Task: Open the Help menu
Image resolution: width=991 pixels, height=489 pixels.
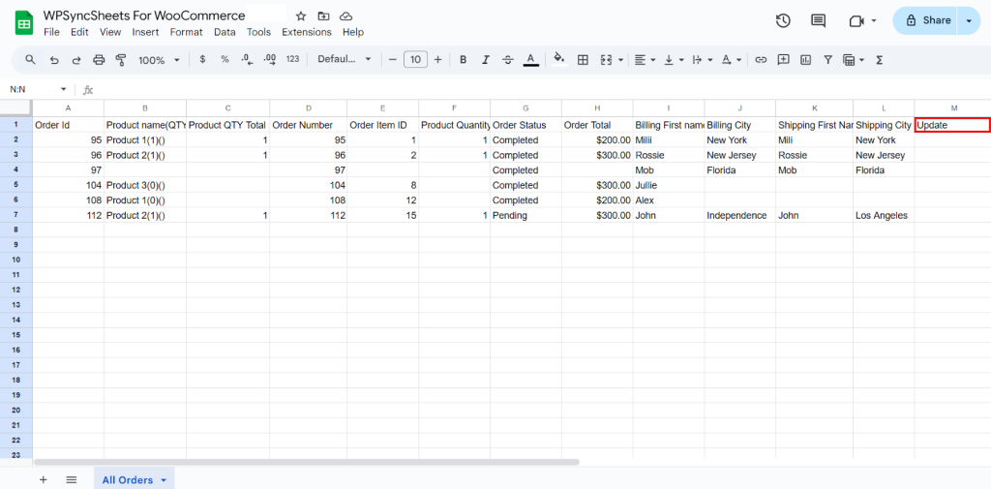Action: pyautogui.click(x=352, y=32)
